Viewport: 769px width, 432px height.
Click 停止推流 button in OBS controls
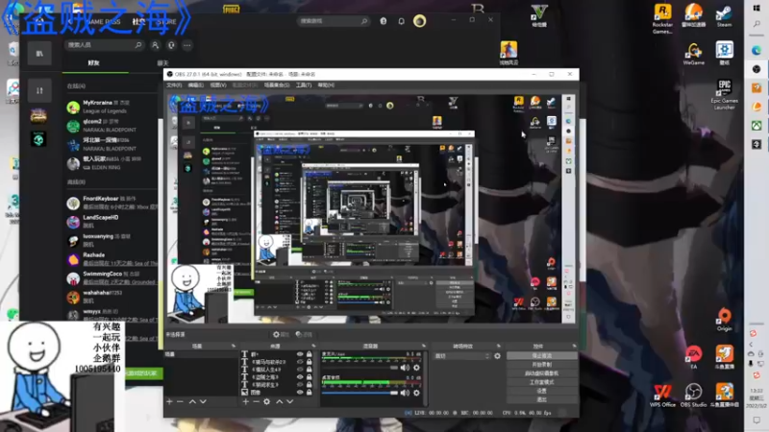[x=541, y=355]
